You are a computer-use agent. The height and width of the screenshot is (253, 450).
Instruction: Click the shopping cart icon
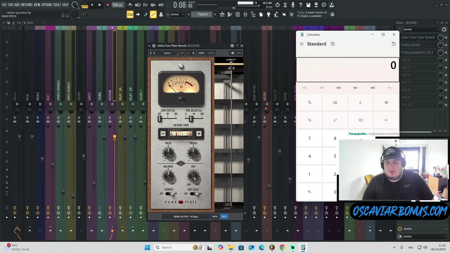pyautogui.click(x=291, y=14)
